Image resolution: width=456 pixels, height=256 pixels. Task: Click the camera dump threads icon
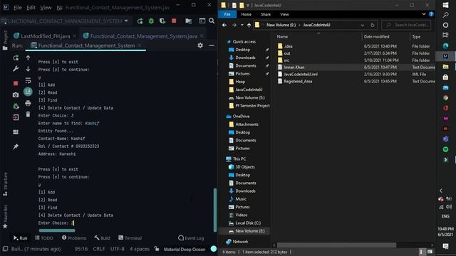pyautogui.click(x=16, y=95)
